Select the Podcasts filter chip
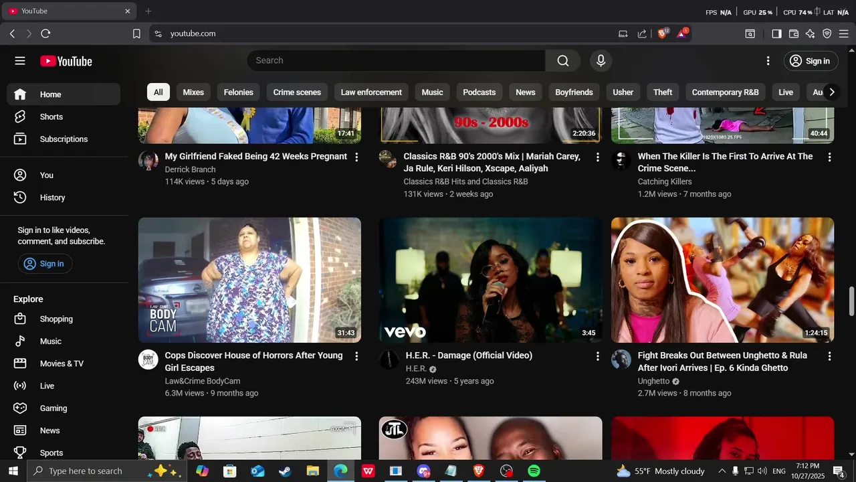 479,92
